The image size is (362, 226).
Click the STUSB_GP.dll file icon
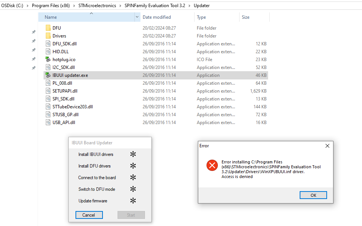(48, 114)
